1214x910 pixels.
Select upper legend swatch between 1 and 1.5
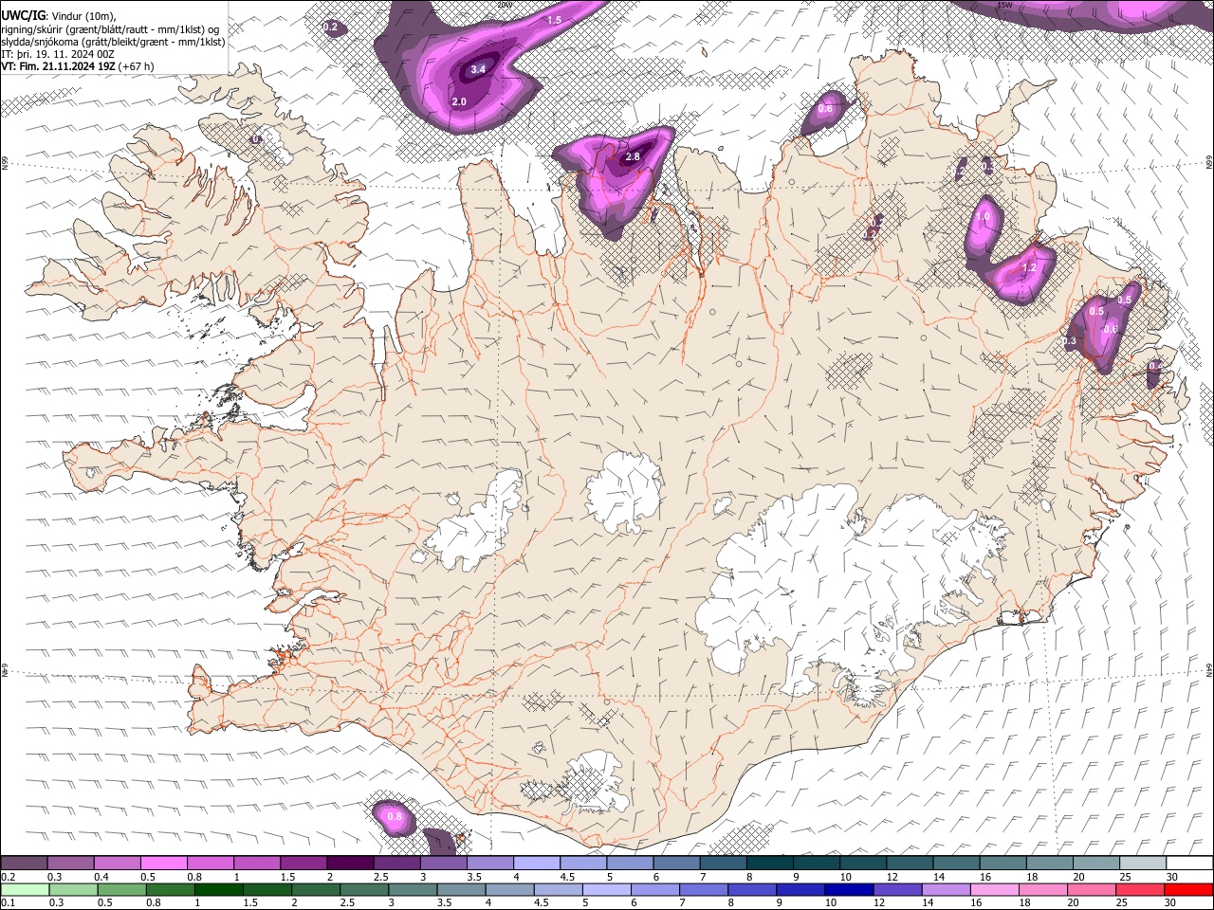(257, 864)
